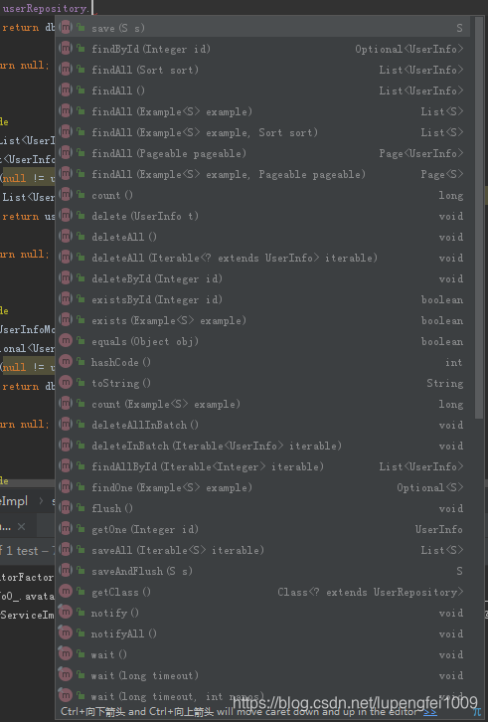This screenshot has width=488, height=722.
Task: Pick count(Example<S> example) suggestion
Action: [x=262, y=404]
